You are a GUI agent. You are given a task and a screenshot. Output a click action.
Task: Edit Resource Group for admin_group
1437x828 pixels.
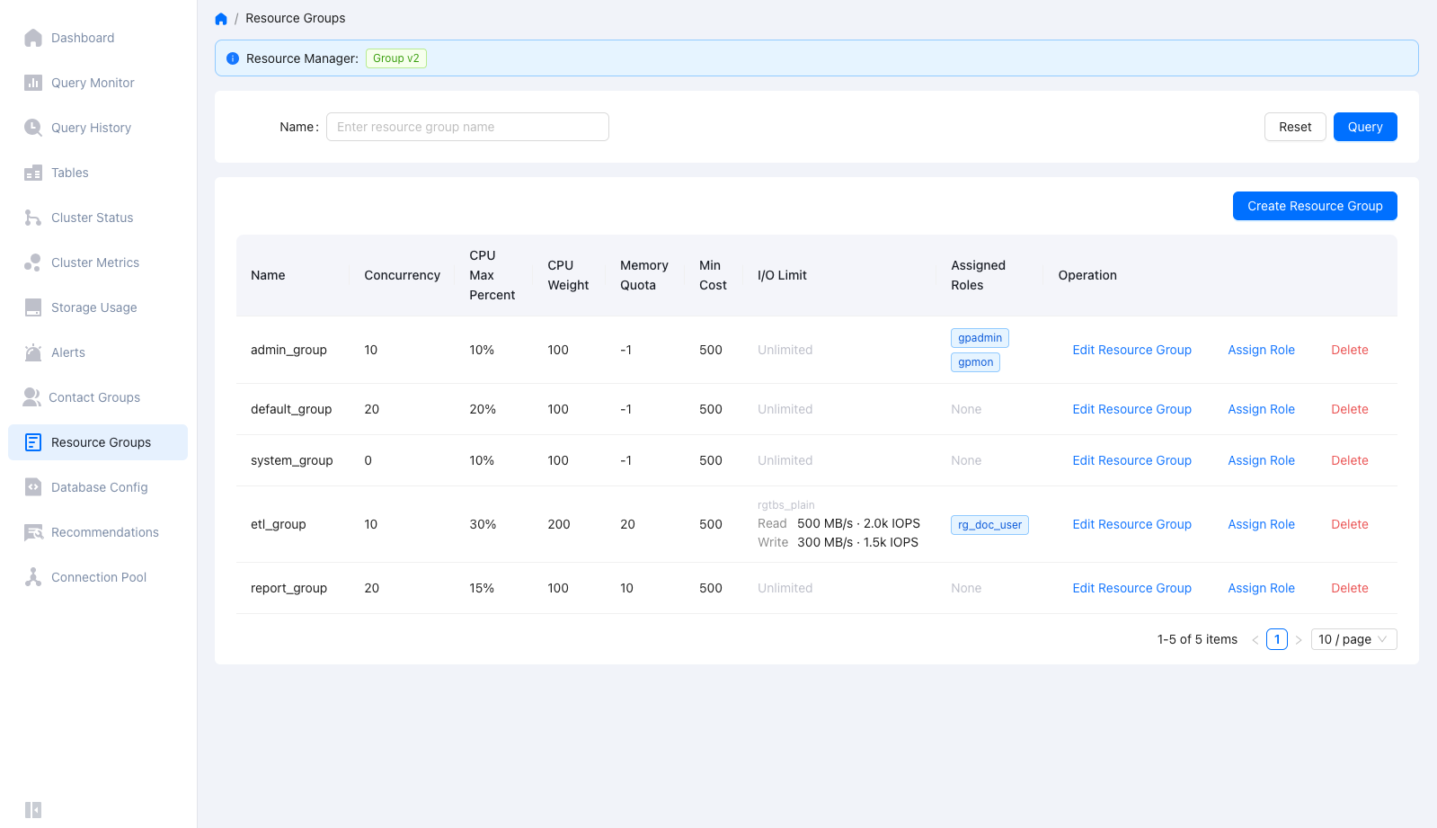(x=1131, y=350)
